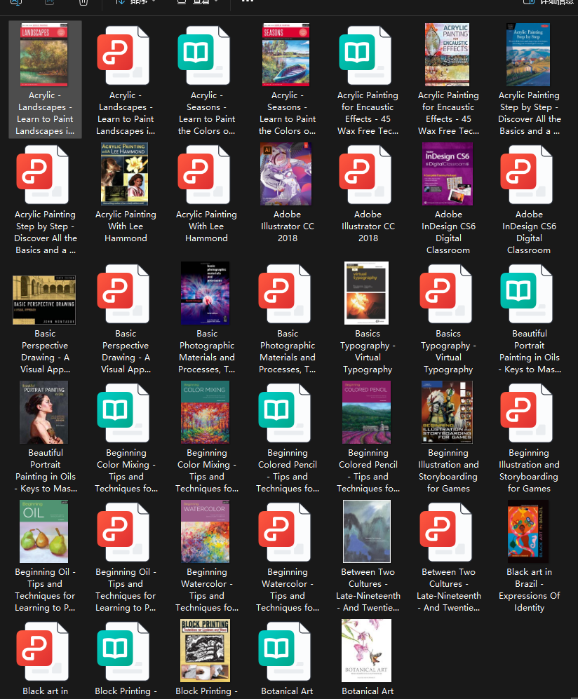The height and width of the screenshot is (699, 578).
Task: Select Basic Photographic Materials cover thumbnail
Action: pos(205,293)
